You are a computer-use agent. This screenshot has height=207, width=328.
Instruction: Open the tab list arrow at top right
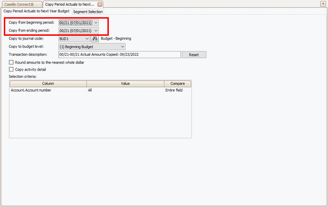(x=323, y=4)
